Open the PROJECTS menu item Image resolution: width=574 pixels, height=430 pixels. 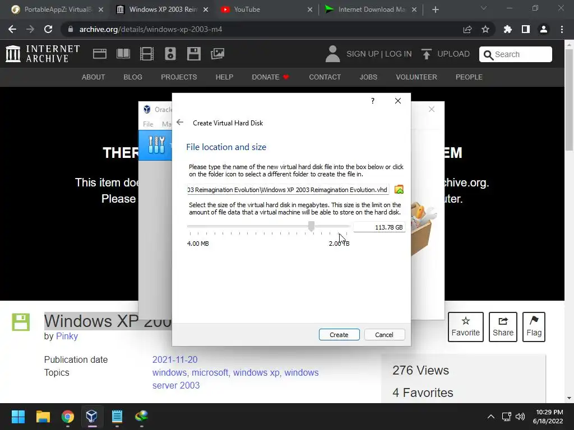coord(179,77)
